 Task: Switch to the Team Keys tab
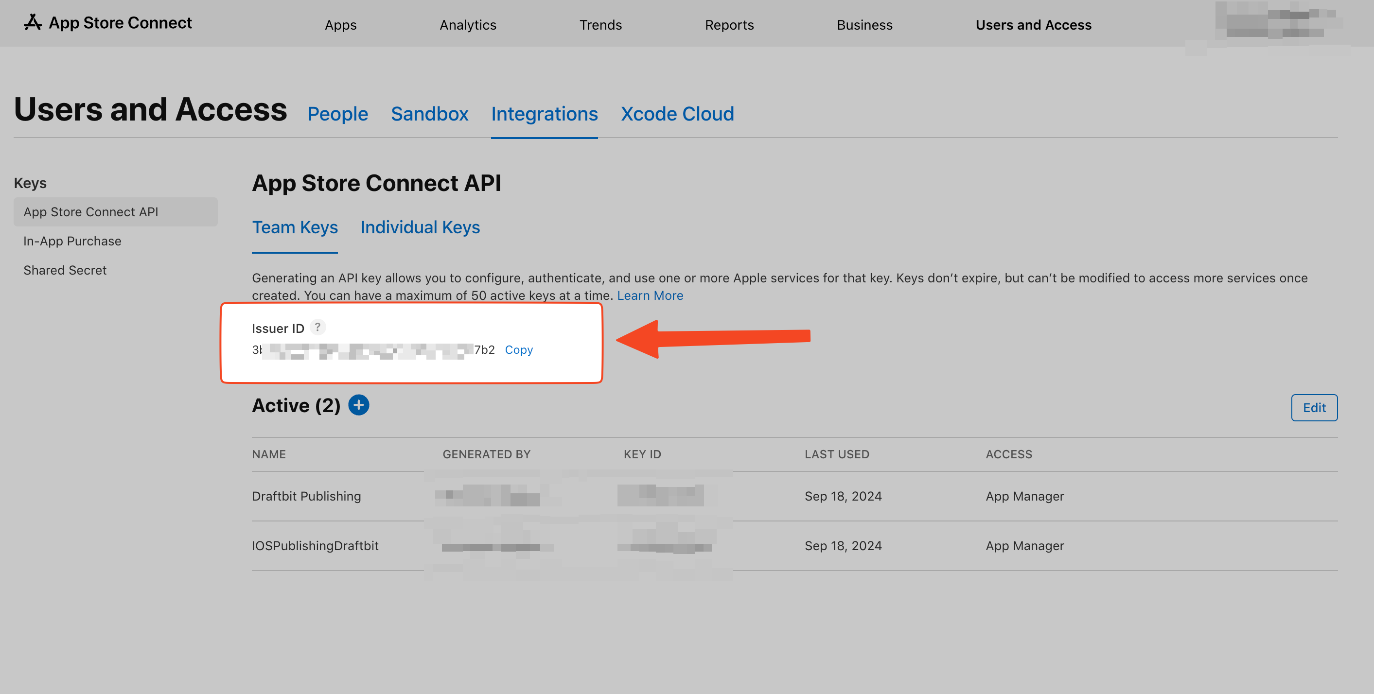pos(295,227)
